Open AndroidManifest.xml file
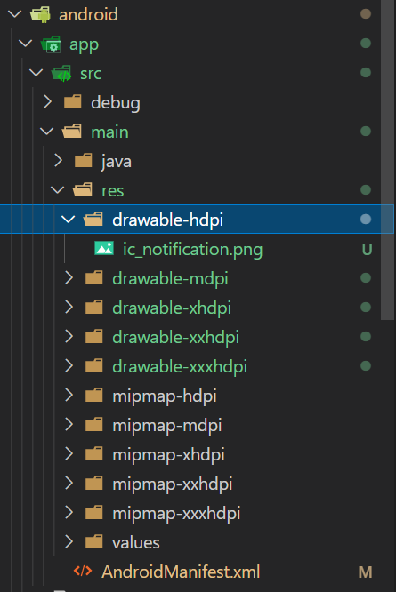Image resolution: width=396 pixels, height=592 pixels. [x=181, y=572]
